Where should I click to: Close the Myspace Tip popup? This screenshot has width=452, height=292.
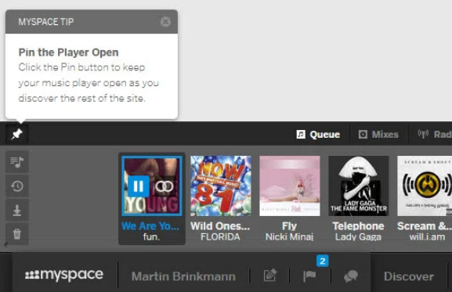pos(165,22)
